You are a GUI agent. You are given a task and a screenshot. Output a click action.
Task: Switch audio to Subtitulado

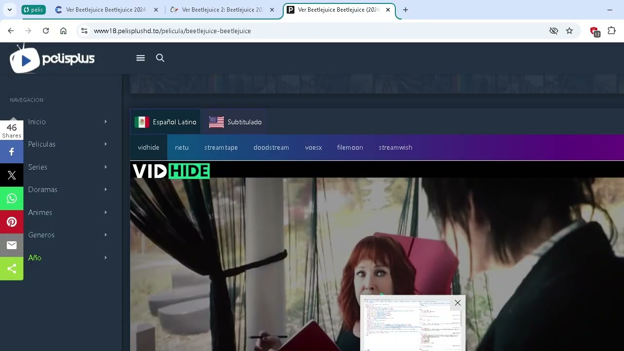pyautogui.click(x=234, y=122)
